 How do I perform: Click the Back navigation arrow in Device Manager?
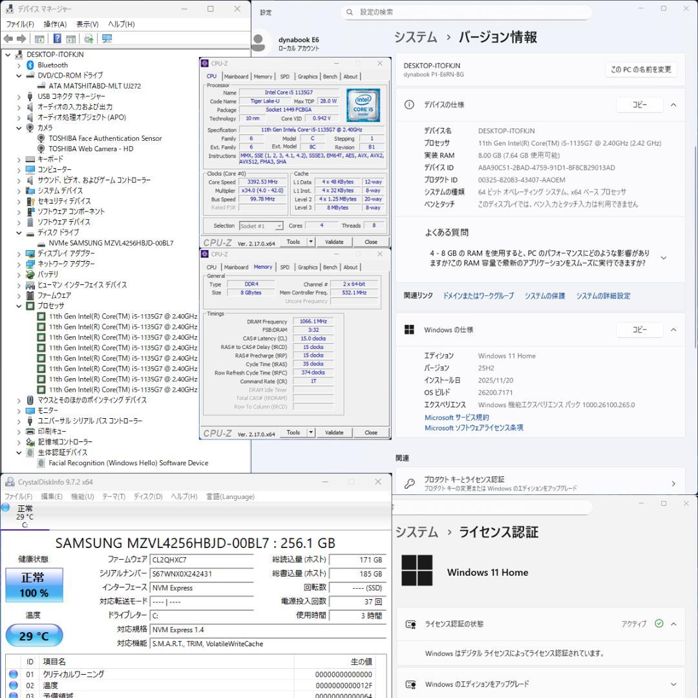8,39
